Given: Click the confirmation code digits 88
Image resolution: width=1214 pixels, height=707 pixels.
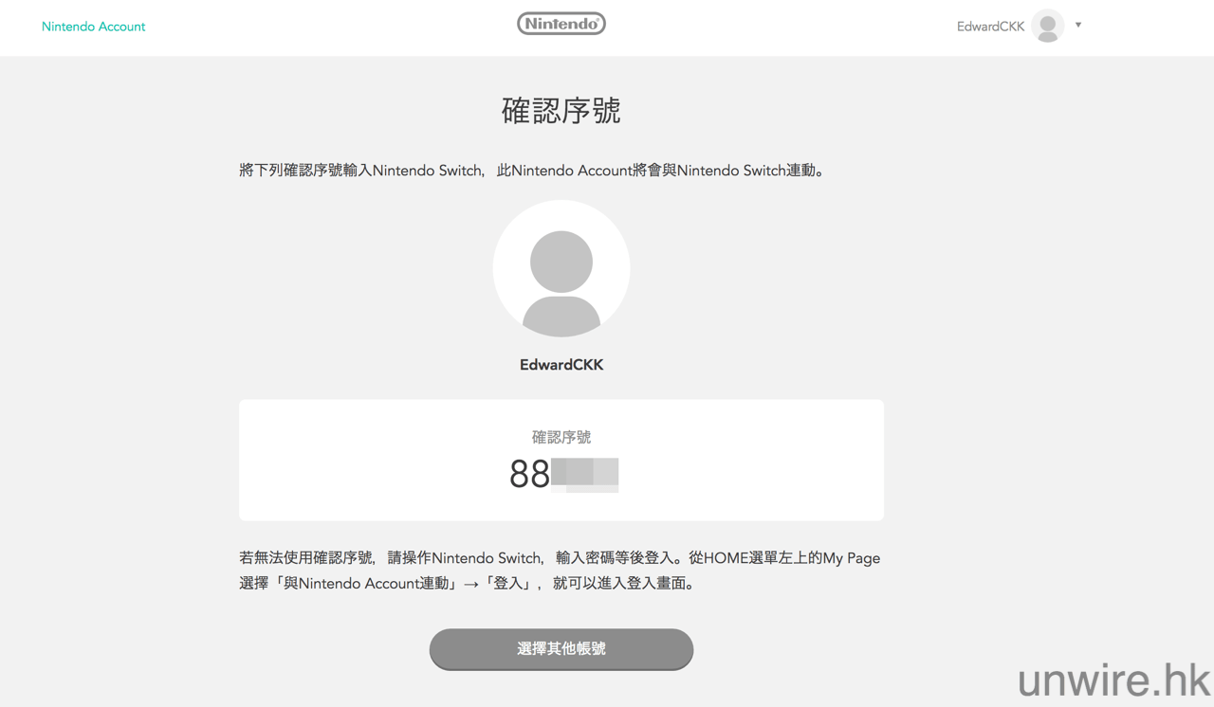Looking at the screenshot, I should 529,474.
